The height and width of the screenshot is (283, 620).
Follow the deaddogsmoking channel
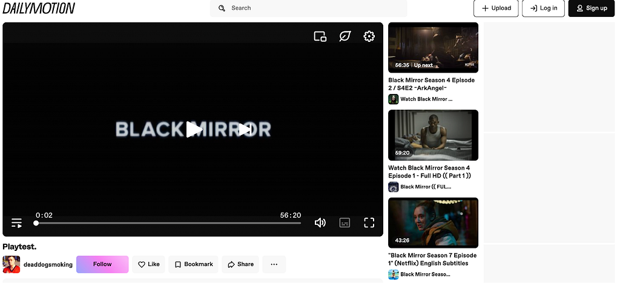102,264
